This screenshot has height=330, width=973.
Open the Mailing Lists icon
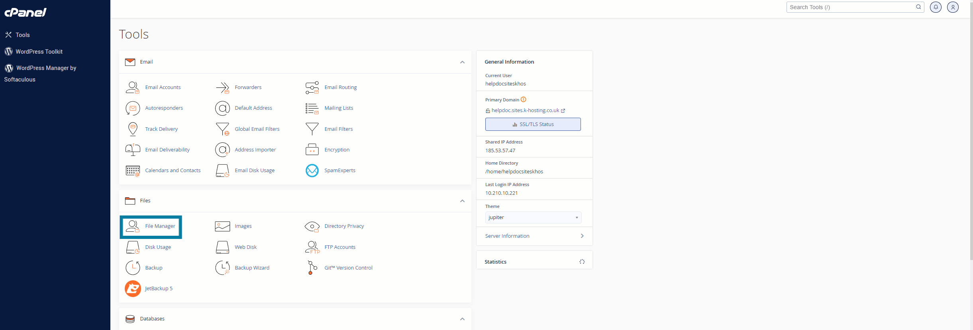(312, 108)
